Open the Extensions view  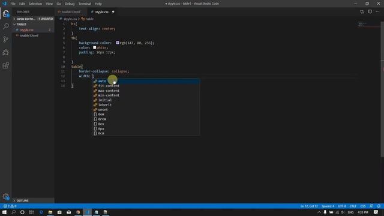(x=5, y=65)
